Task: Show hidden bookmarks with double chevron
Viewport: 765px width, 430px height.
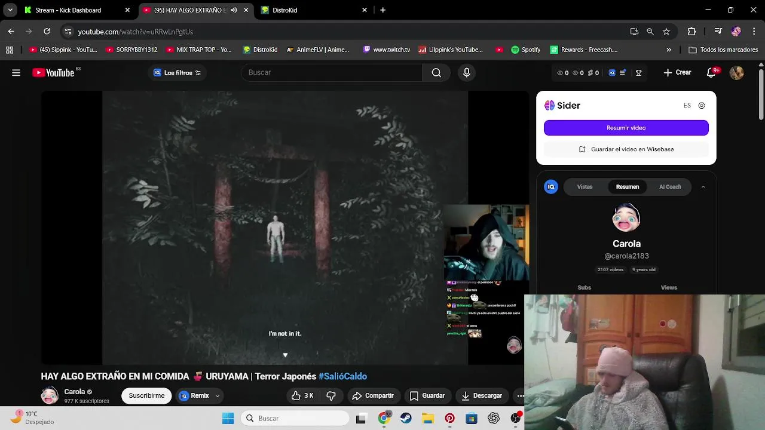Action: [x=669, y=50]
